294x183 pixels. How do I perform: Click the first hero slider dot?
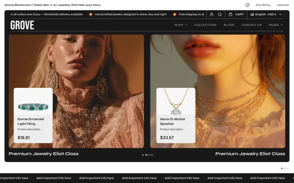pyautogui.click(x=143, y=155)
